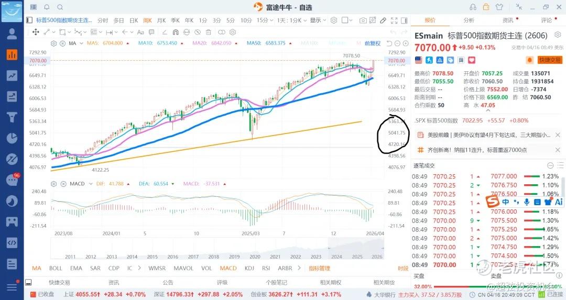Image resolution: width=566 pixels, height=300 pixels.
Task: Select the move crosshair drawing tool
Action: 36,32
